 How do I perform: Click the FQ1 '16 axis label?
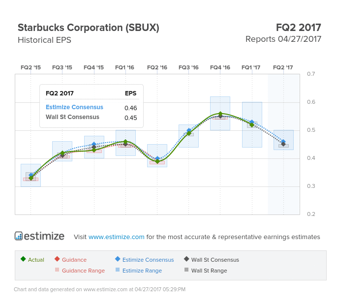(124, 67)
